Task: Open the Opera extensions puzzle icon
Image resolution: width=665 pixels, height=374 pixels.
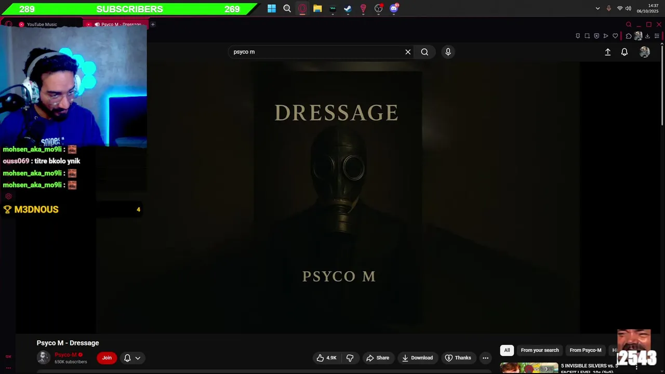Action: (x=629, y=36)
